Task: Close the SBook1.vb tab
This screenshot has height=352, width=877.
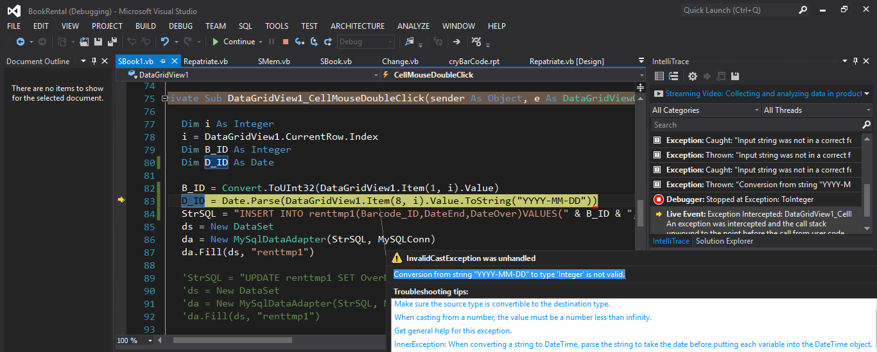Action: [175, 62]
